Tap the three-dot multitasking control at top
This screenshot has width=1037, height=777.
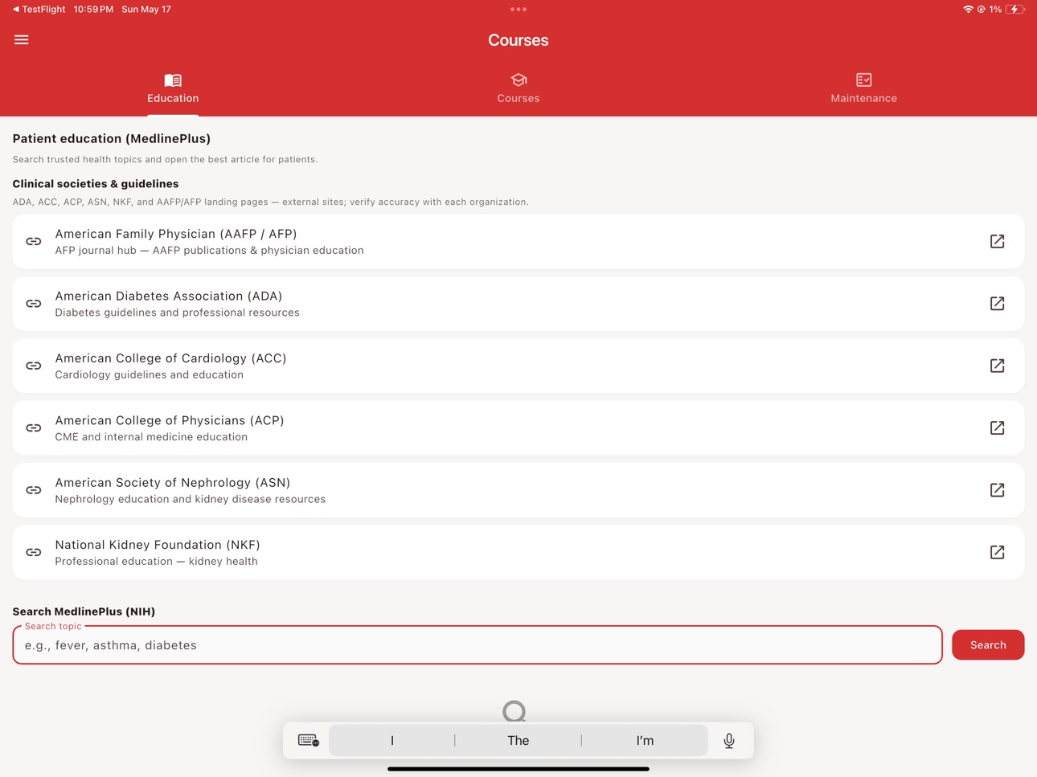click(518, 10)
